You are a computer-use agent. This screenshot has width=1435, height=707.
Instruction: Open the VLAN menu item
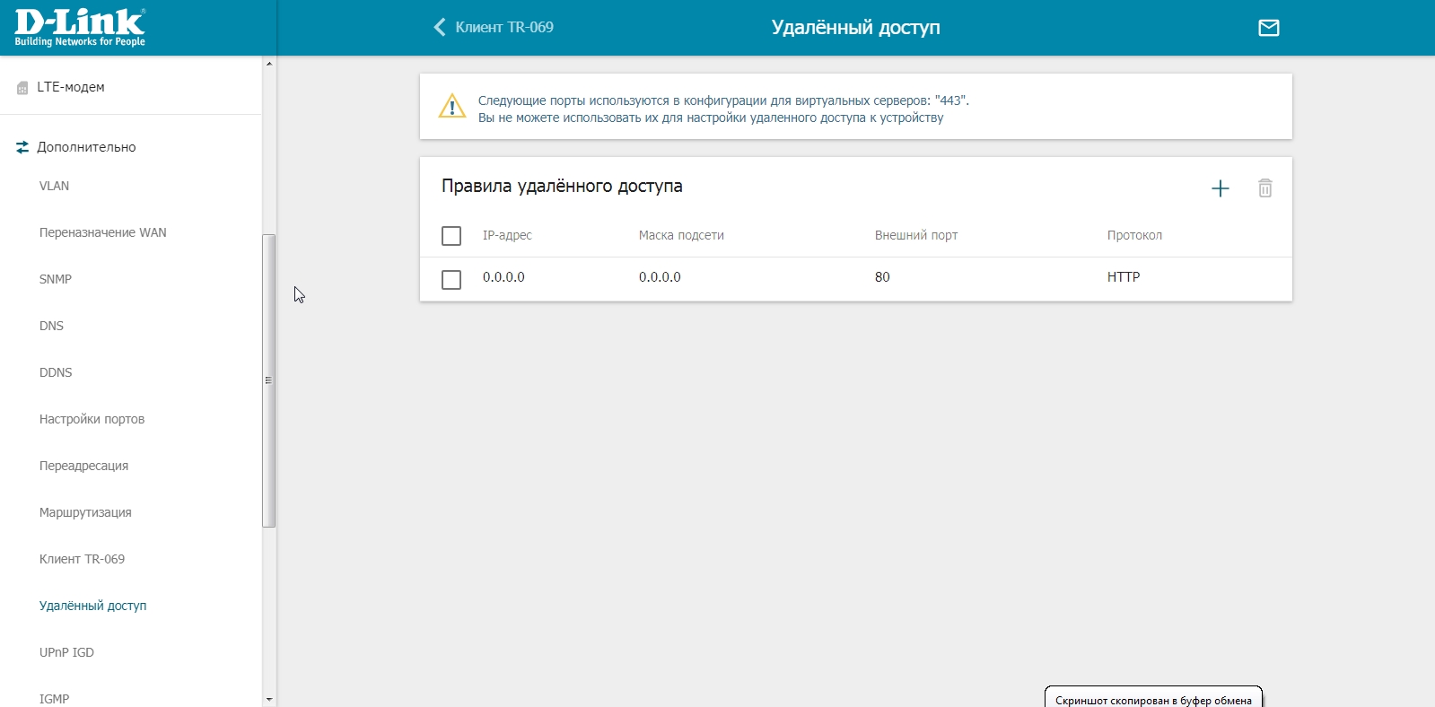[54, 187]
